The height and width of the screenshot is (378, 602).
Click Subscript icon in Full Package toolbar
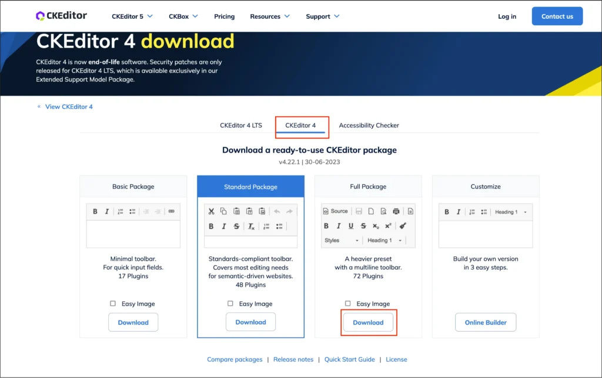point(376,226)
